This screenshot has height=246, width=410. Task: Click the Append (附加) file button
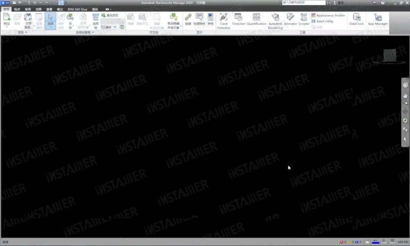click(6, 18)
